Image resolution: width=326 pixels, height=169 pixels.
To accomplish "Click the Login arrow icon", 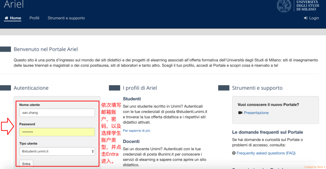I will (305, 18).
